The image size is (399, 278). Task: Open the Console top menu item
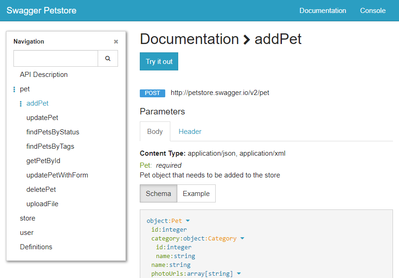(x=373, y=11)
